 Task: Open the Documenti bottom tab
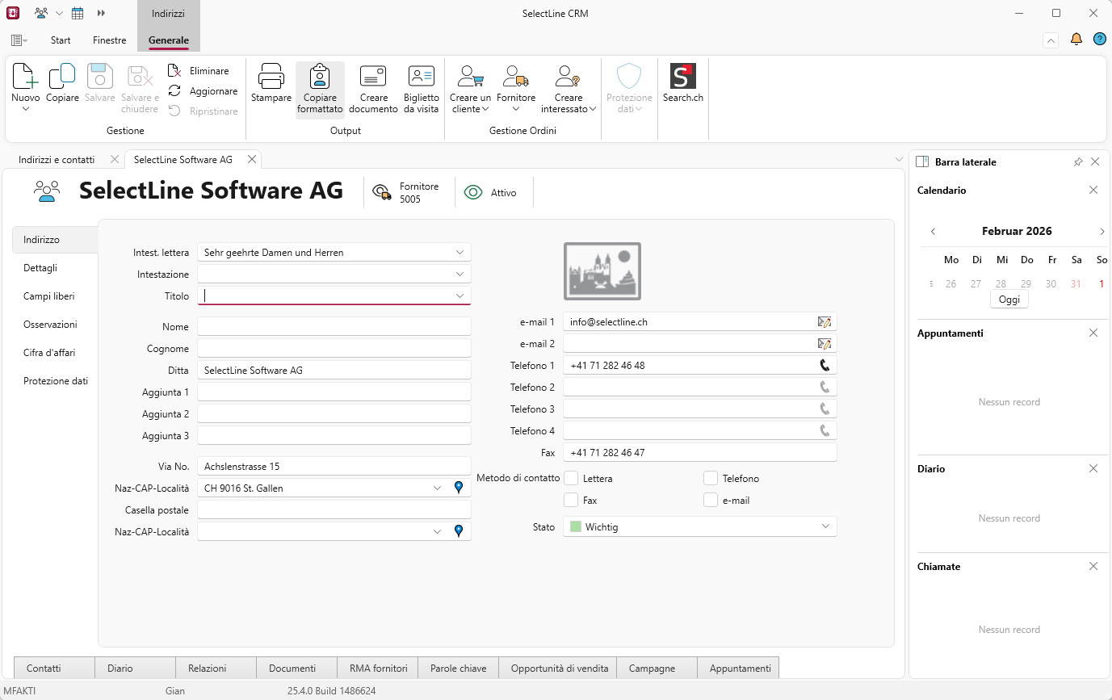point(292,668)
